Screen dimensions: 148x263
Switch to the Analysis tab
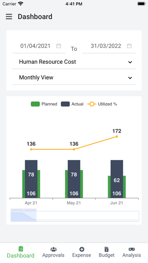tap(131, 252)
